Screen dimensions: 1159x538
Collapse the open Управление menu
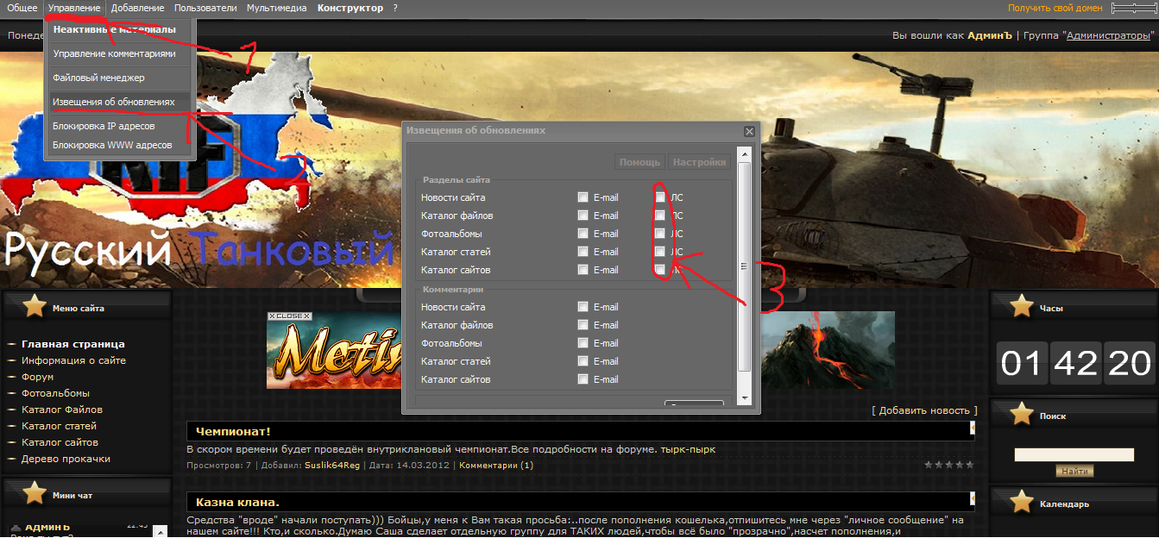pyautogui.click(x=74, y=8)
